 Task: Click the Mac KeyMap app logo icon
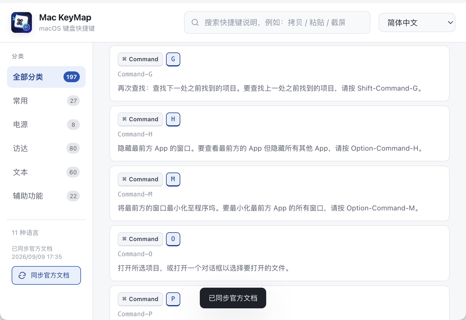pos(22,22)
